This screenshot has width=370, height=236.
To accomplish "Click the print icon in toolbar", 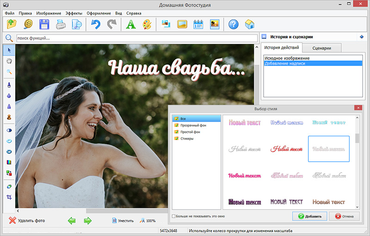I will (61, 24).
